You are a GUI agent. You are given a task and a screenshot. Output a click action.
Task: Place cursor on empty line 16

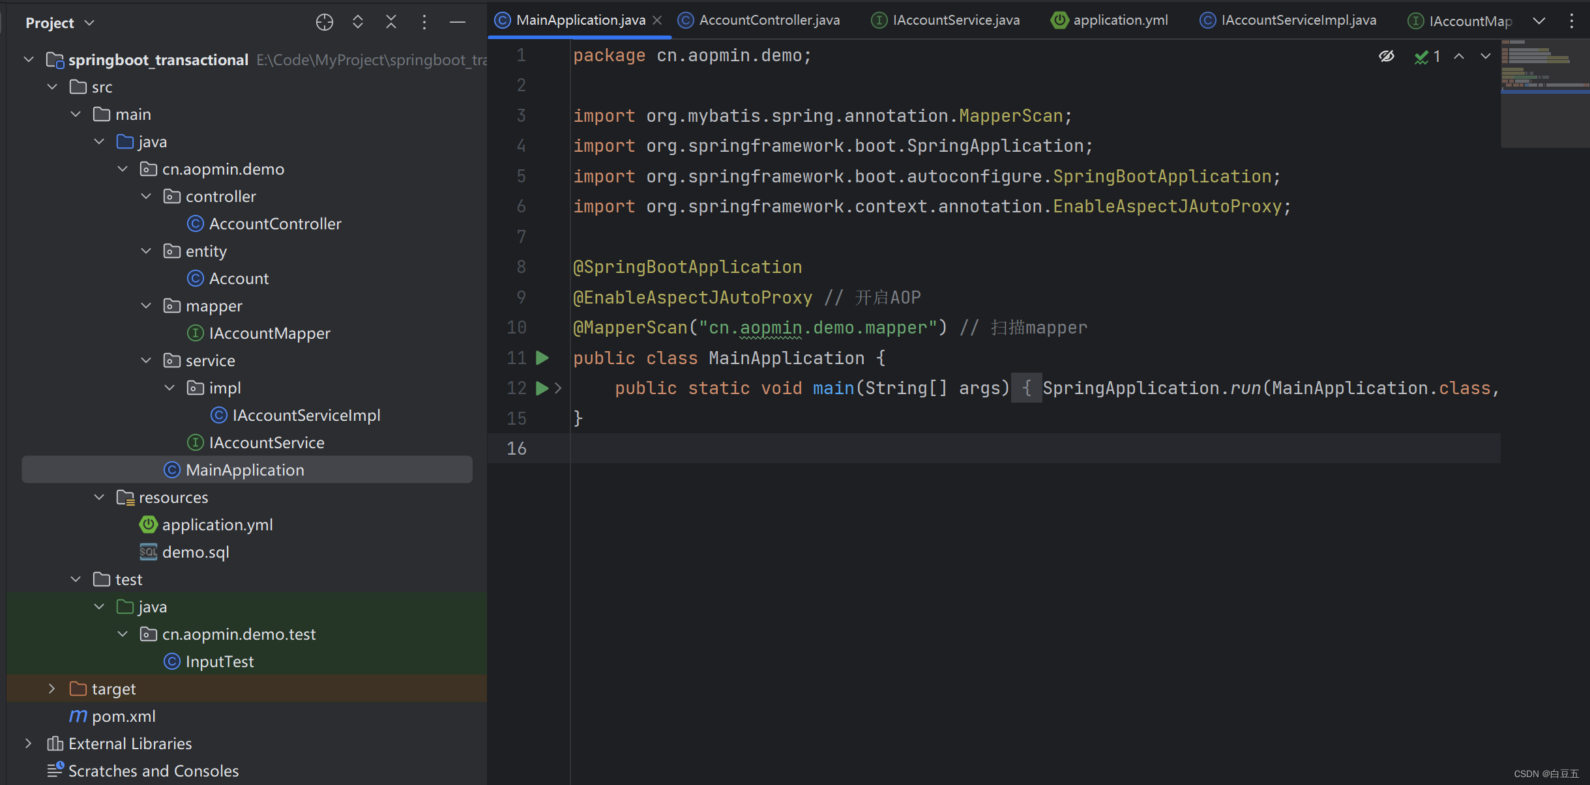click(x=1035, y=448)
